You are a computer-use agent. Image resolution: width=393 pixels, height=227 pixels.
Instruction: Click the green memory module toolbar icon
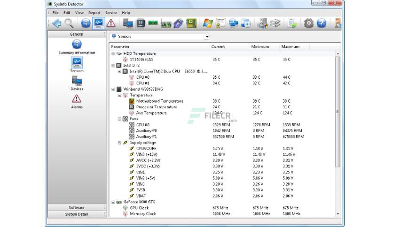point(153,23)
